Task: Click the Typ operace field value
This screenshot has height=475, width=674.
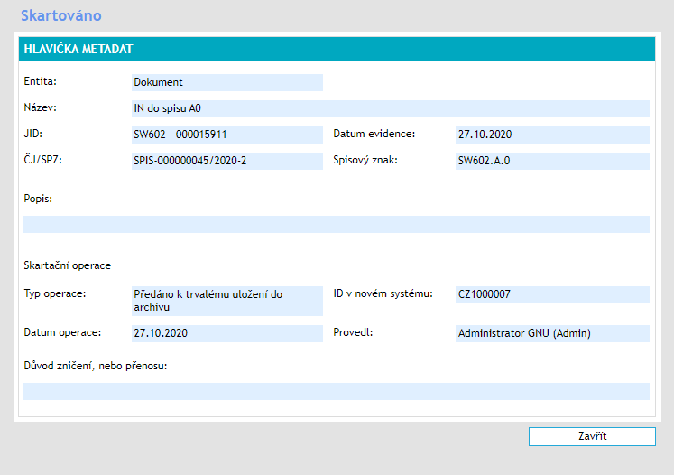Action: (226, 301)
